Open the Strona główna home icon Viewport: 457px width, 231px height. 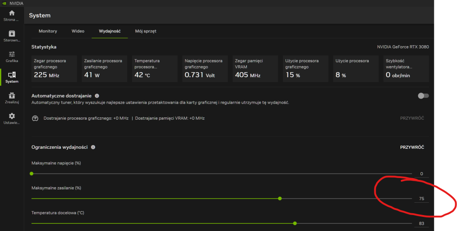pos(12,13)
